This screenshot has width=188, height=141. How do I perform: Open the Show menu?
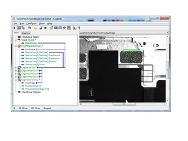[x=42, y=24]
